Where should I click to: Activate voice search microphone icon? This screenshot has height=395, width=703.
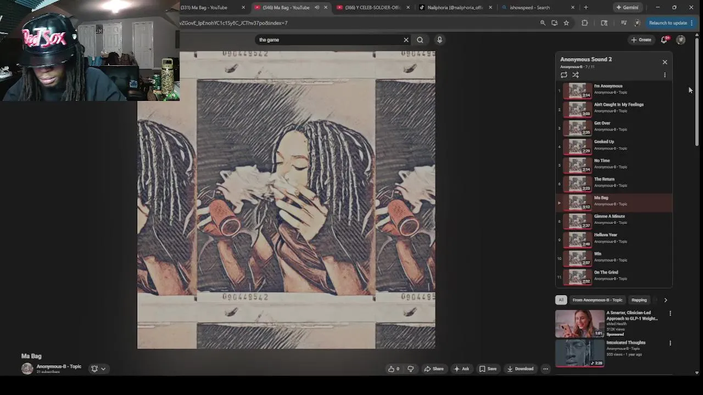pyautogui.click(x=439, y=39)
